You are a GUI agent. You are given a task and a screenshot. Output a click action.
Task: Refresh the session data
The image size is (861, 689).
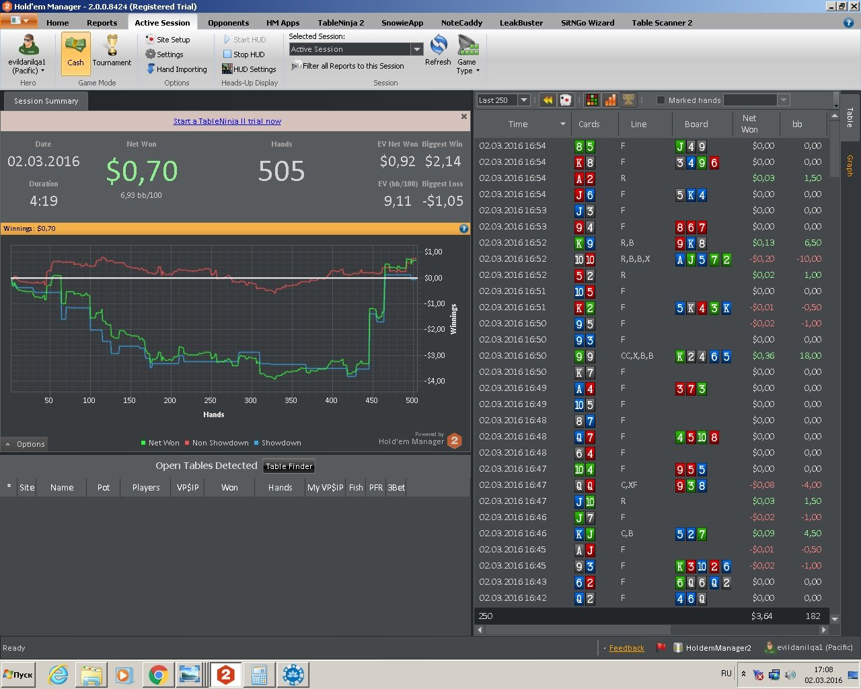coord(438,50)
